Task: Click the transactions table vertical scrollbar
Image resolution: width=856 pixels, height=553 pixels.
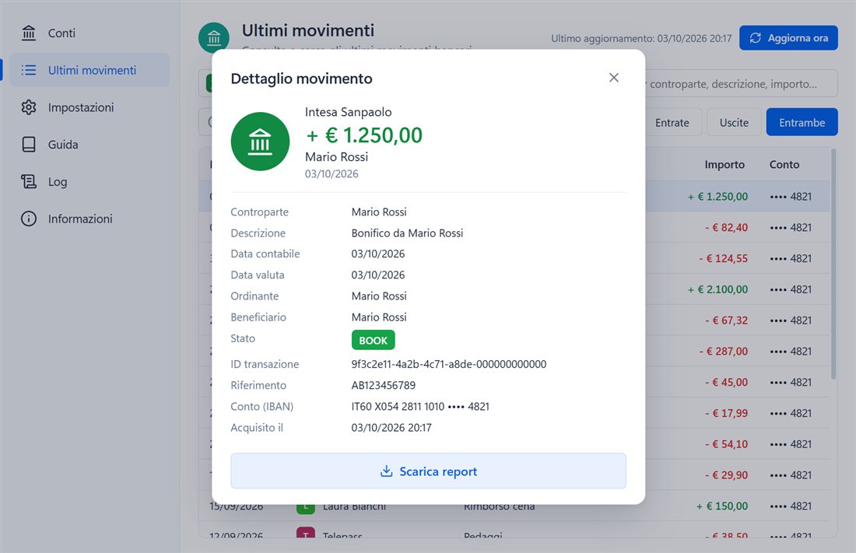Action: pos(833,264)
